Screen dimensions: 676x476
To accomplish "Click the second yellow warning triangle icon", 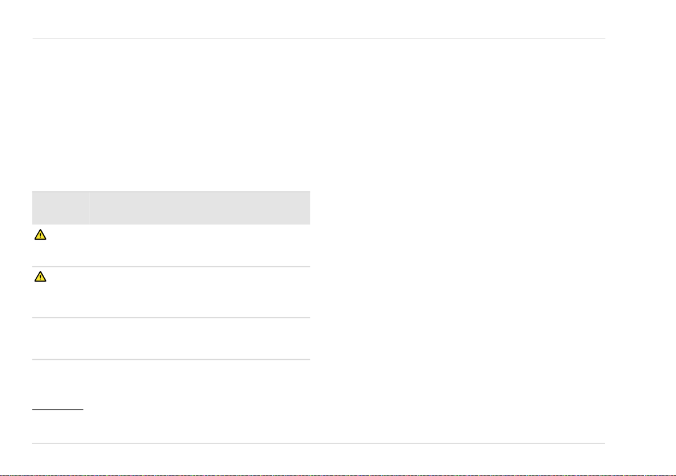I will pos(40,277).
